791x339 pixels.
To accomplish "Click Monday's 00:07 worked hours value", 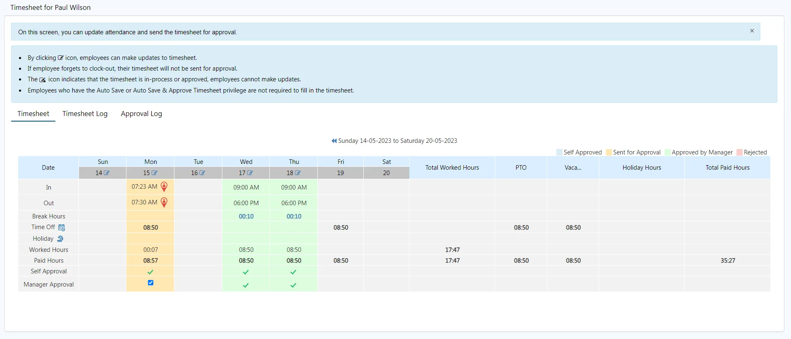I will click(x=150, y=250).
